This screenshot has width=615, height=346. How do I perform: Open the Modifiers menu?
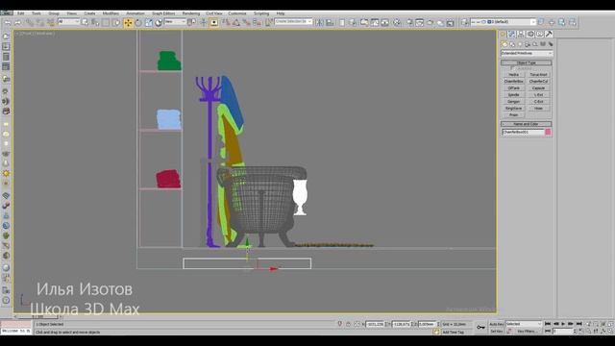coord(111,13)
